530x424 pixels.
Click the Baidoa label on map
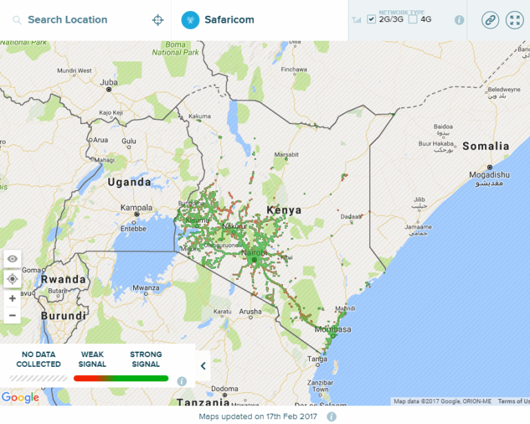tap(443, 126)
